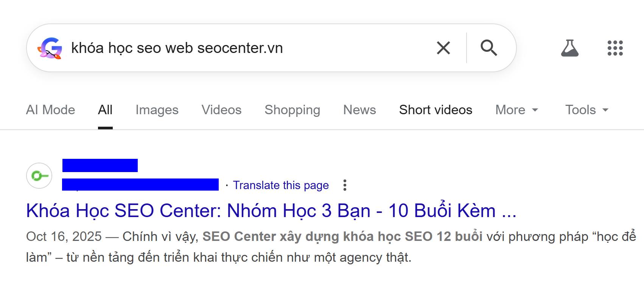Select the Videos search filter
The width and height of the screenshot is (644, 298).
click(x=222, y=110)
